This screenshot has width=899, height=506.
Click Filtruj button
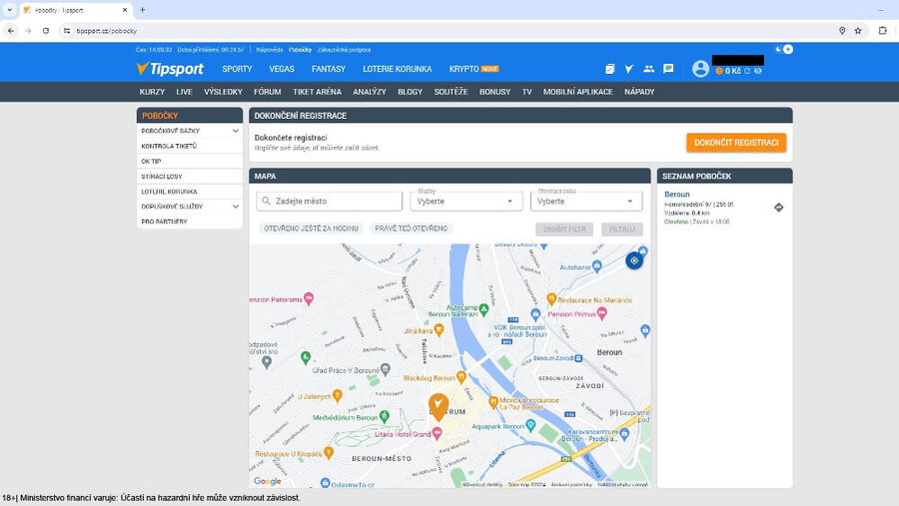[x=622, y=230]
